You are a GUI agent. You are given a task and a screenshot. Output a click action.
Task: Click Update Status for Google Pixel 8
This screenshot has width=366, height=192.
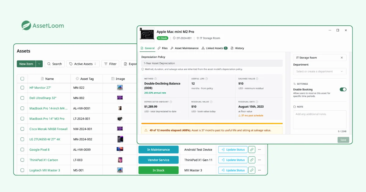click(233, 150)
